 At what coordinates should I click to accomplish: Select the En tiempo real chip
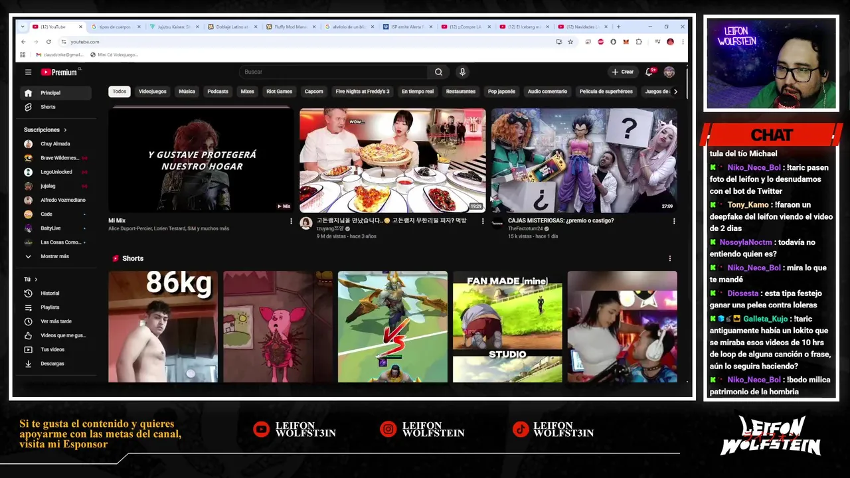pyautogui.click(x=418, y=92)
